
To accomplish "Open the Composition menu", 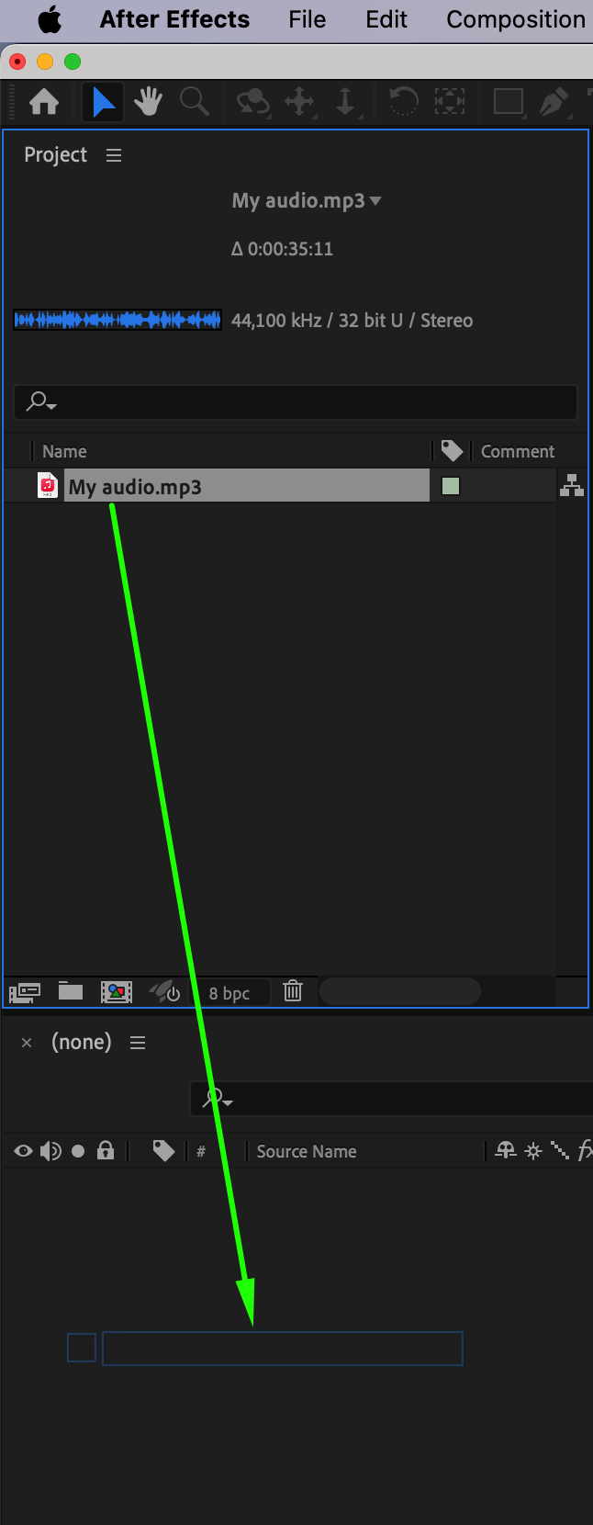I will 516,19.
